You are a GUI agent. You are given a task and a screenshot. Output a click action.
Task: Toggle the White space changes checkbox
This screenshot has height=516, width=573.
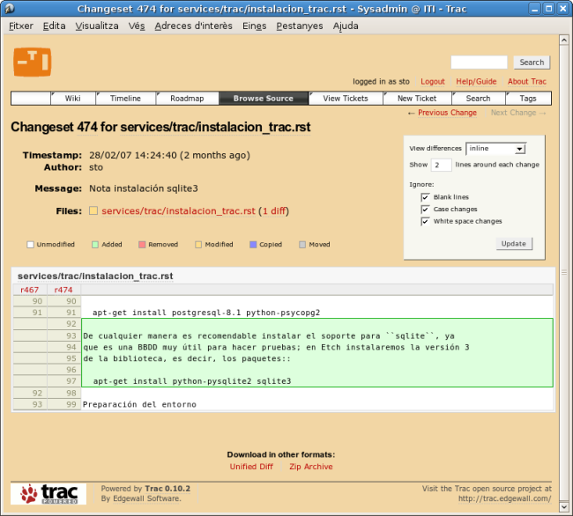pos(425,222)
